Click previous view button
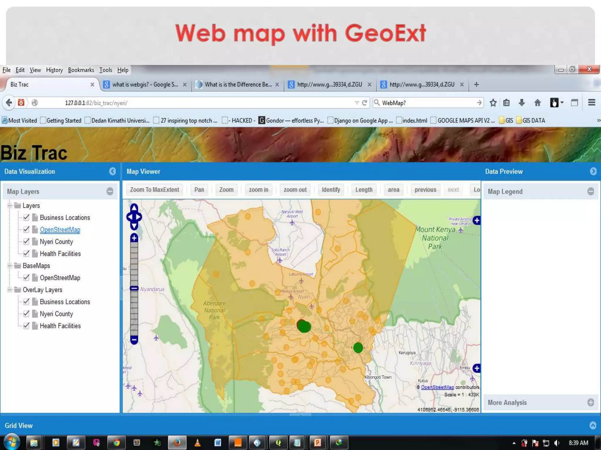The image size is (601, 450). [x=425, y=190]
